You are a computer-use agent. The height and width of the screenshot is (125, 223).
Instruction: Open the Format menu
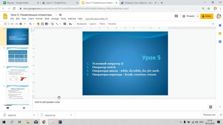click(x=39, y=19)
